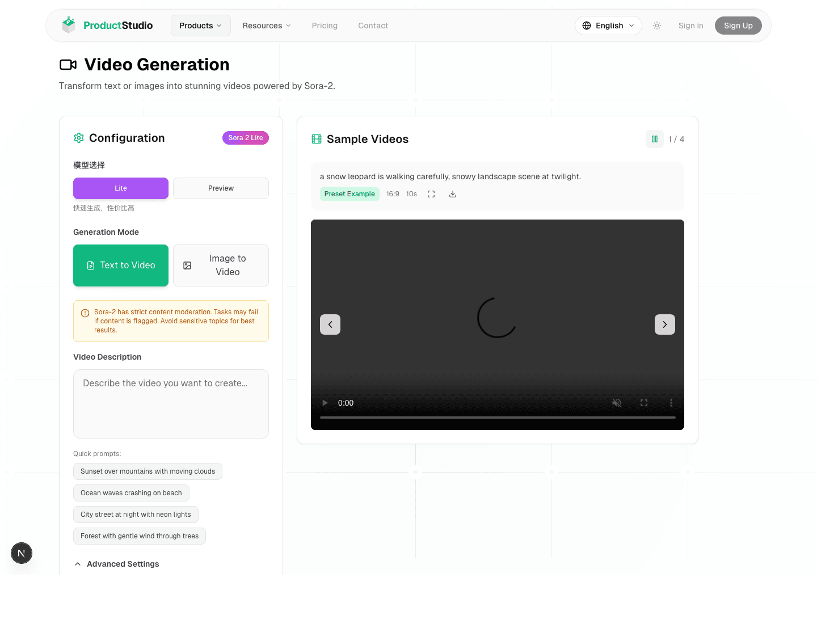Open the Resources dropdown menu
Image resolution: width=817 pixels, height=624 pixels.
(x=267, y=26)
